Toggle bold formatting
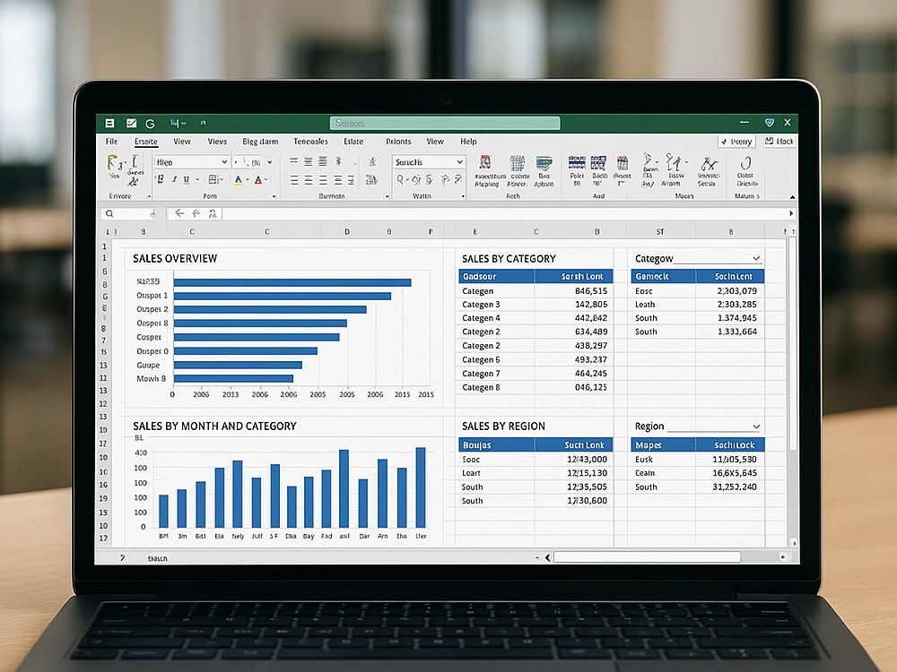 point(161,179)
